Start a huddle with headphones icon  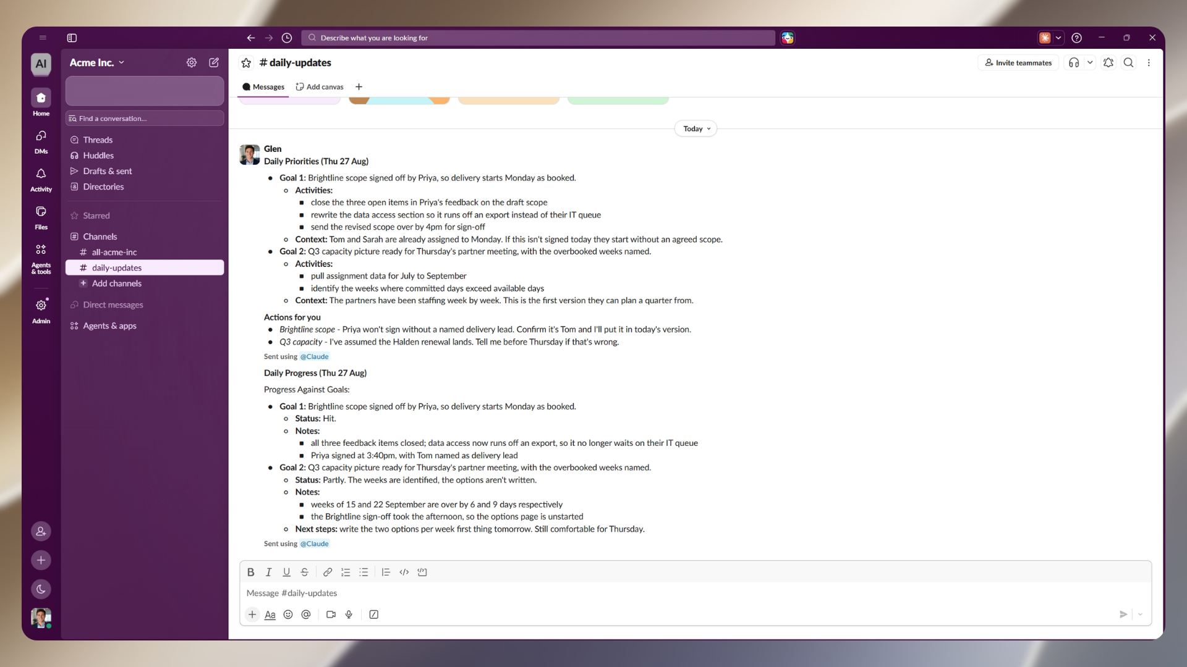[1074, 62]
